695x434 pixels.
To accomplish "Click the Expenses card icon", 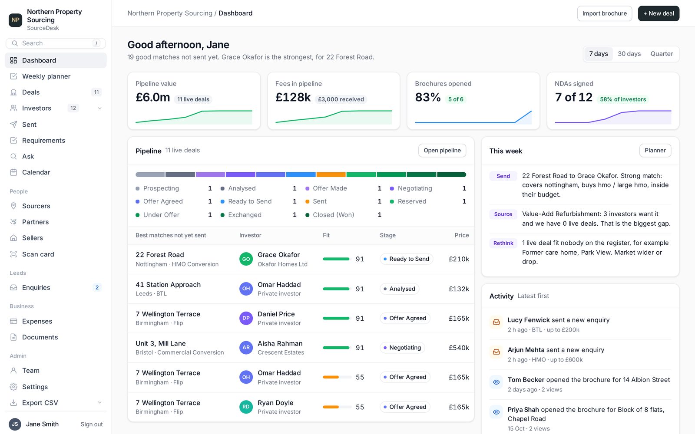I will click(13, 321).
